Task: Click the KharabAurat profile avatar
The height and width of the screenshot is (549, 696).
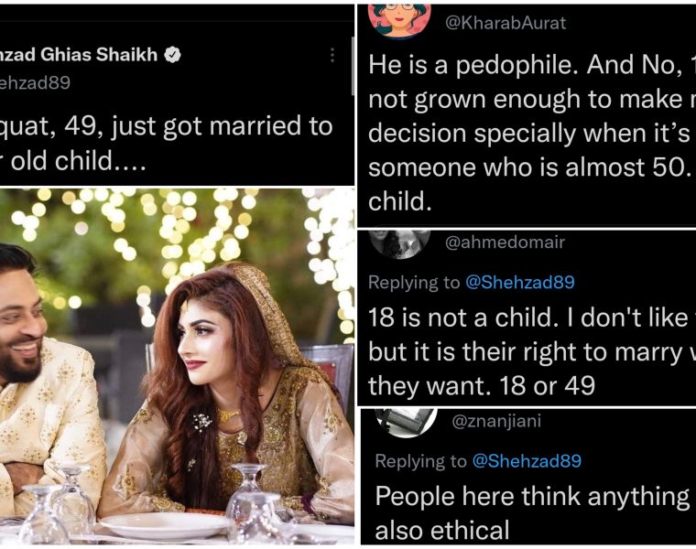Action: pos(399,19)
